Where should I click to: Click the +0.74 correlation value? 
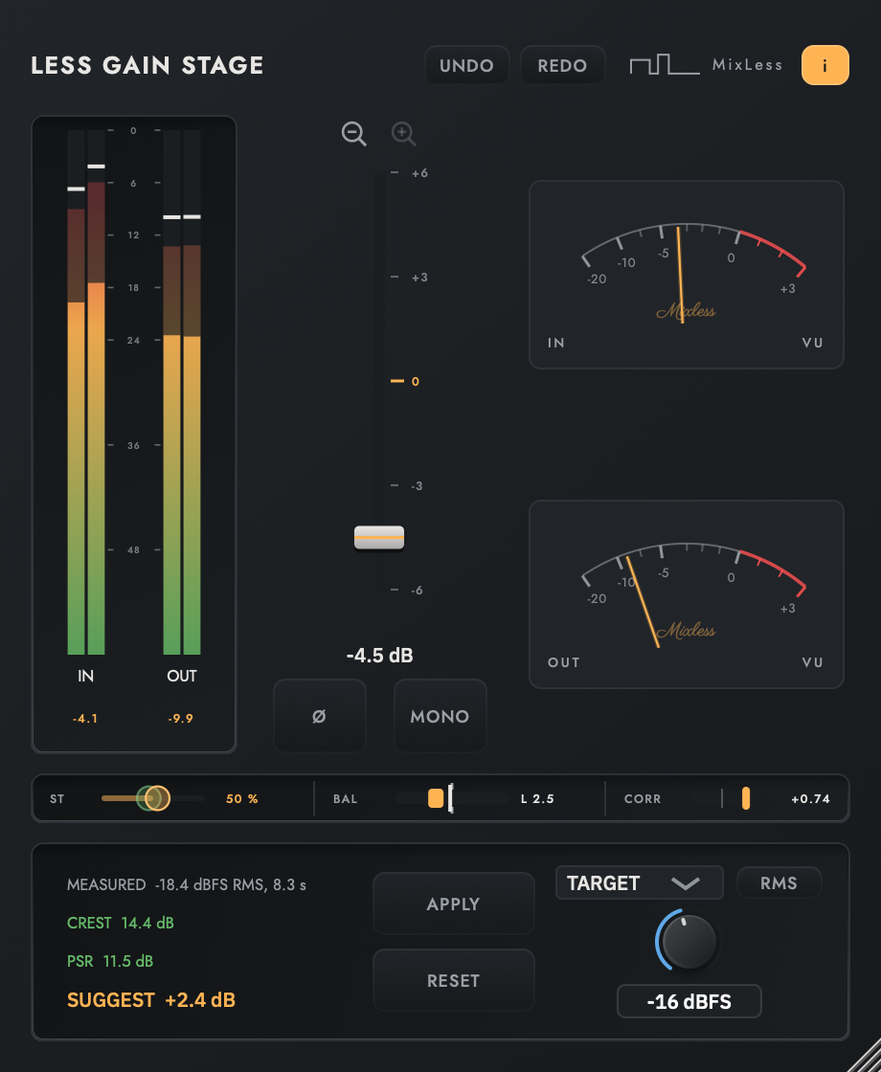810,798
